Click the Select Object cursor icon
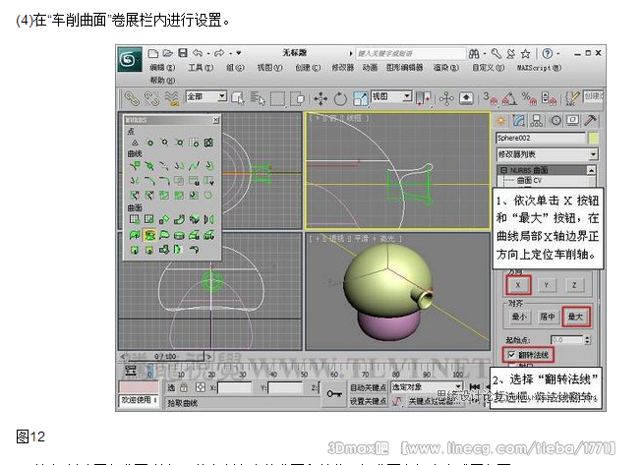Viewport: 644px width, 465px height. (237, 98)
